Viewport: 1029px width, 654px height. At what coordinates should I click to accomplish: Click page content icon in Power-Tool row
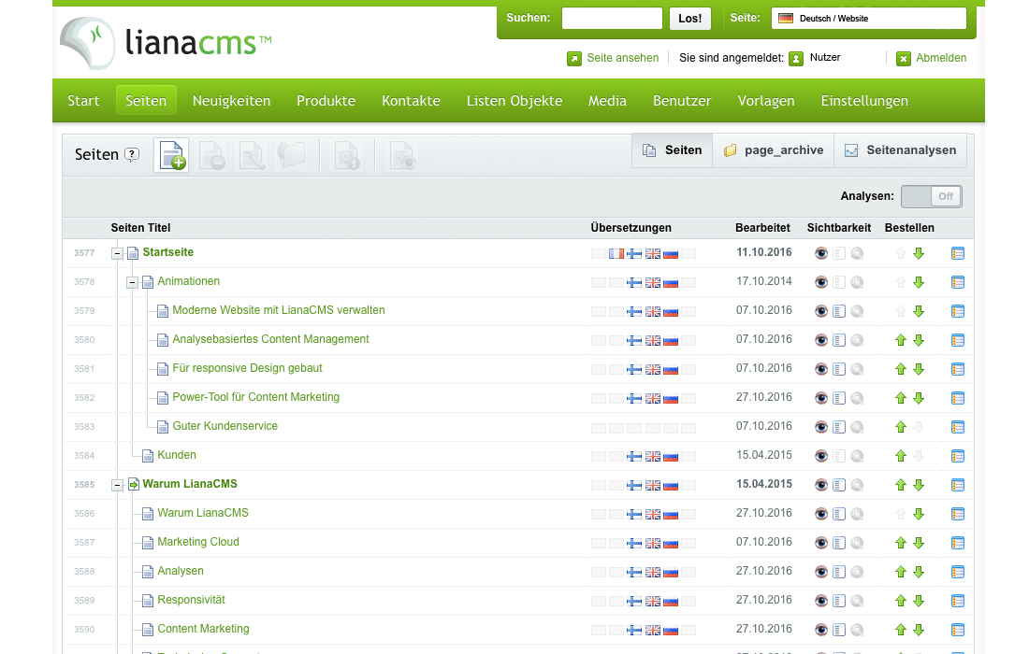coord(839,398)
